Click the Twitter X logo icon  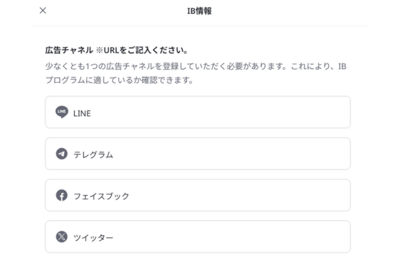tap(62, 237)
